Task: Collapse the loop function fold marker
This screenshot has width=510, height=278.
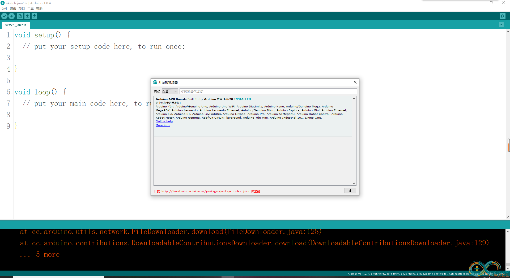Action: [x=12, y=92]
